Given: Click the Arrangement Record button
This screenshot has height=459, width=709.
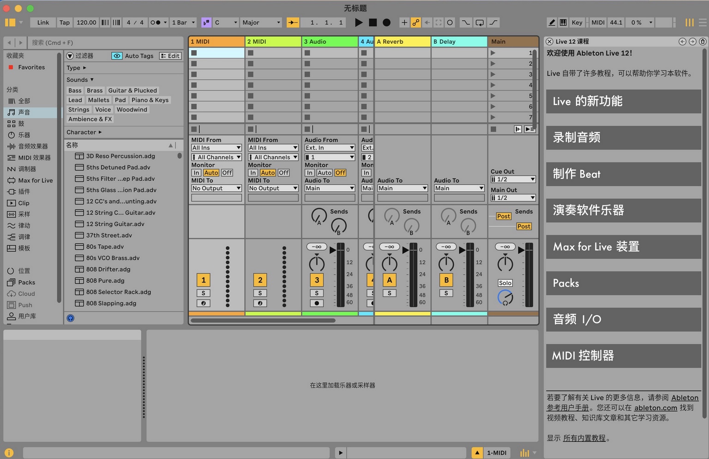Looking at the screenshot, I should pyautogui.click(x=387, y=22).
